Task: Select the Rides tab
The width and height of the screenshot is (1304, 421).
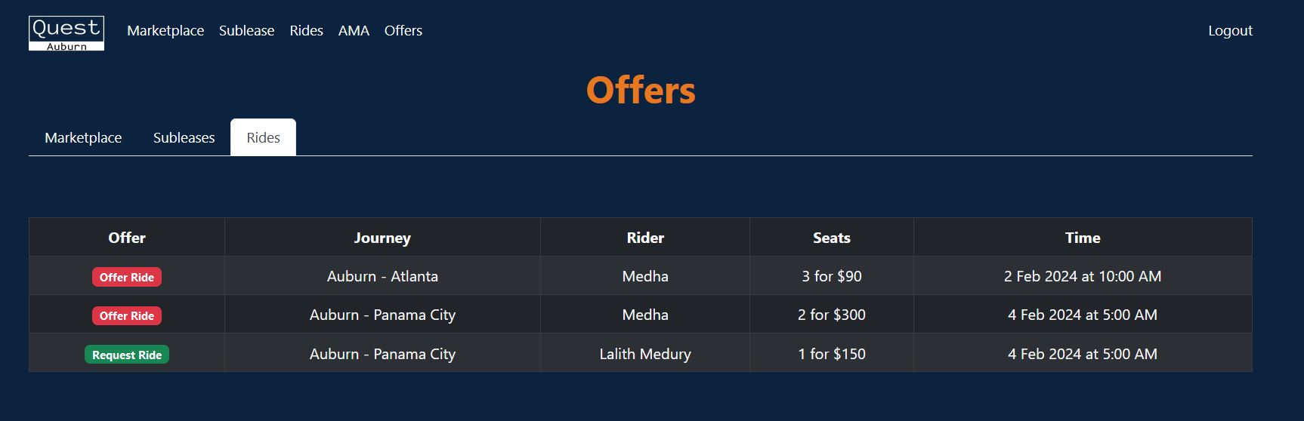Action: (x=263, y=138)
